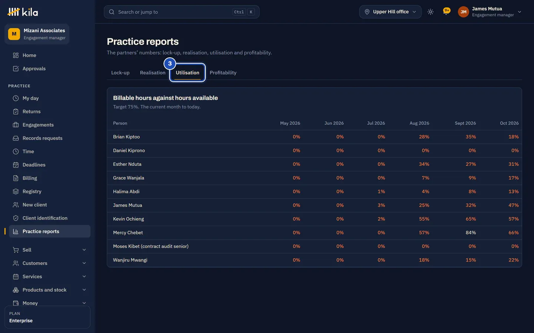
Task: Open Records requests inbox icon
Action: coord(16,138)
